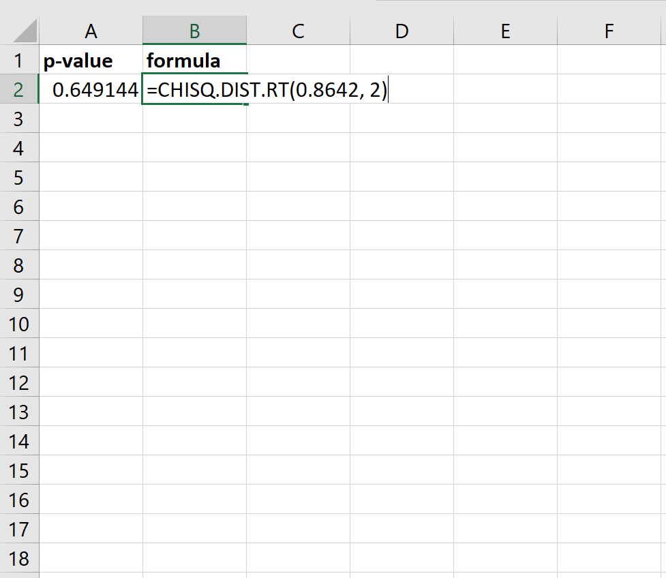
Task: Select row 11 header
Action: coord(19,353)
